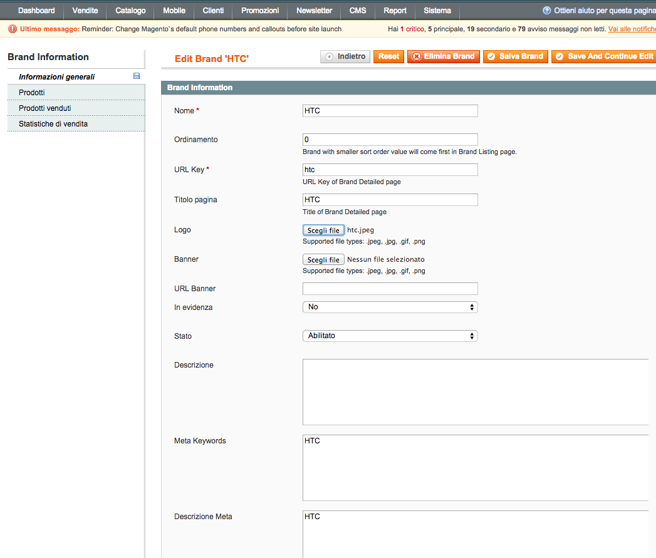Click the Reset button

coord(388,56)
